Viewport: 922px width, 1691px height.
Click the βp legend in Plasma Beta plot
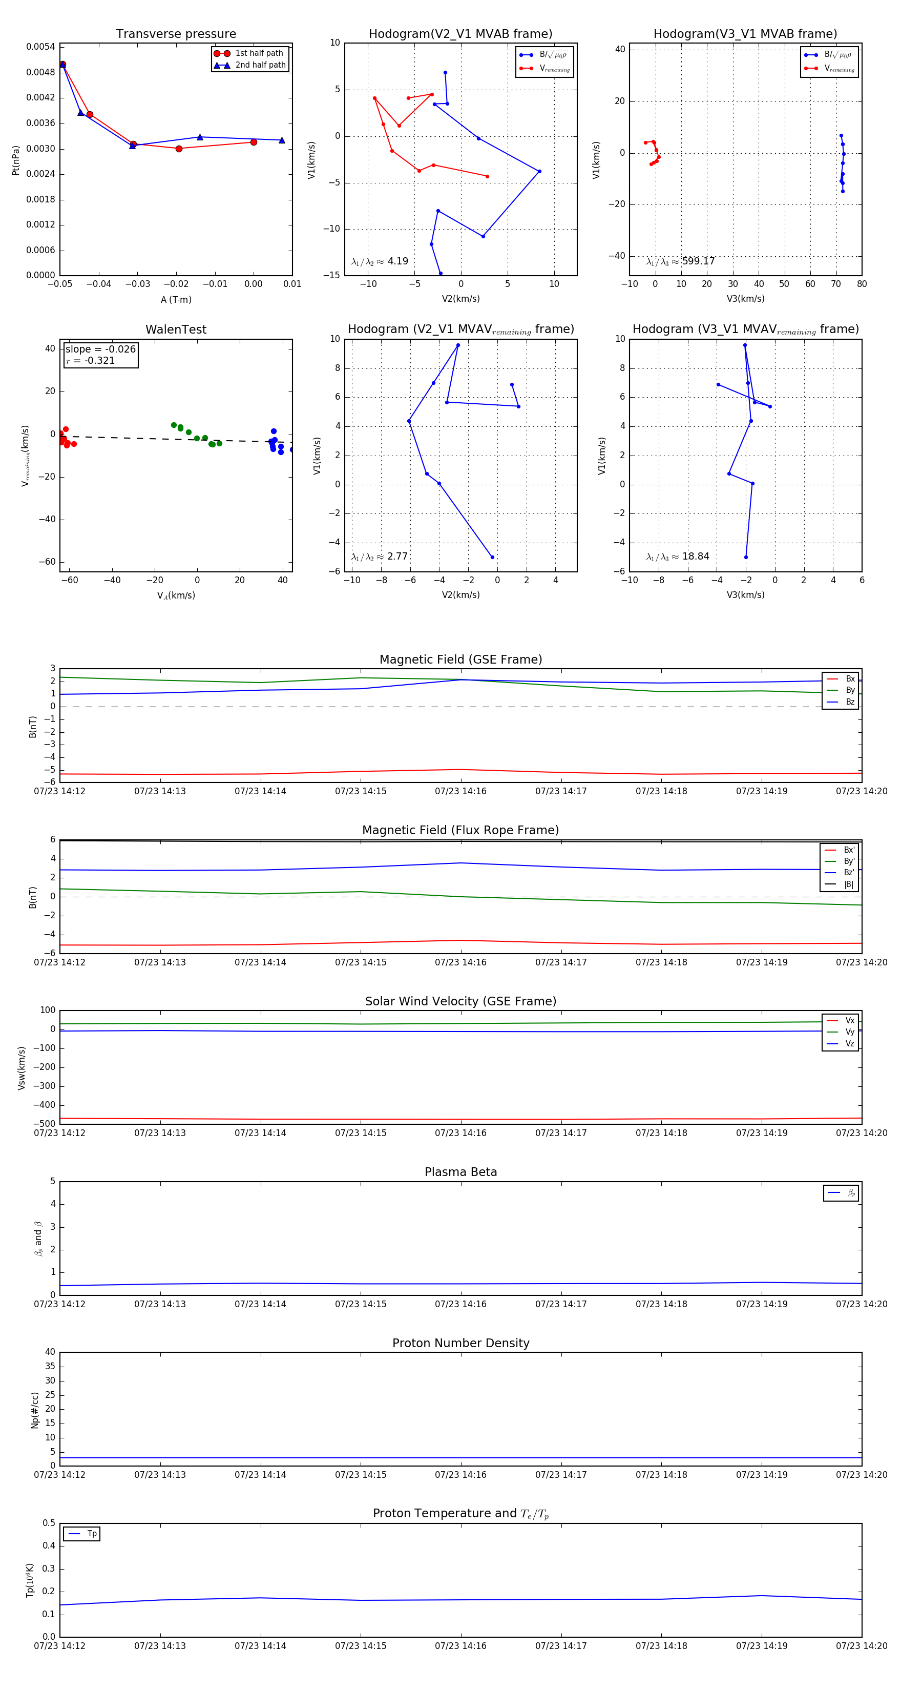point(841,1193)
